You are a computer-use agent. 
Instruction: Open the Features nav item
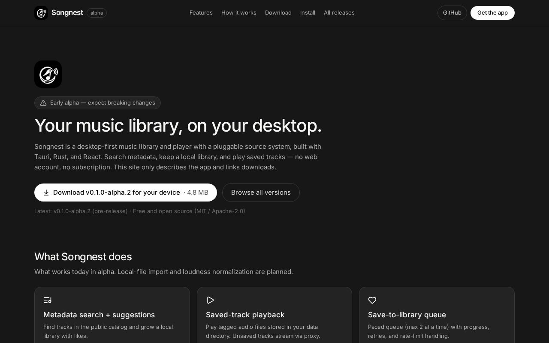point(201,13)
